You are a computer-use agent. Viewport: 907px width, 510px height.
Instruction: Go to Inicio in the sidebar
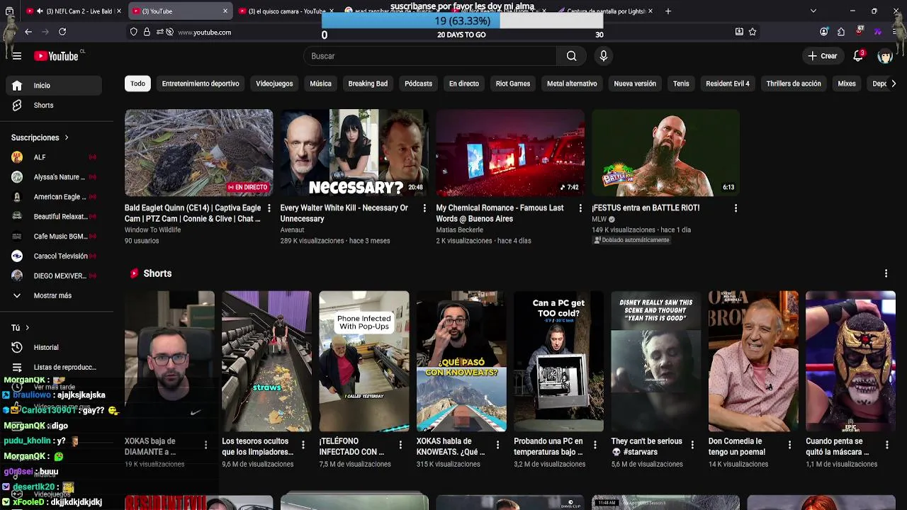[x=55, y=85]
